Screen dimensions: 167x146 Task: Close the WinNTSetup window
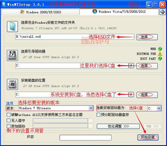(x=163, y=5)
